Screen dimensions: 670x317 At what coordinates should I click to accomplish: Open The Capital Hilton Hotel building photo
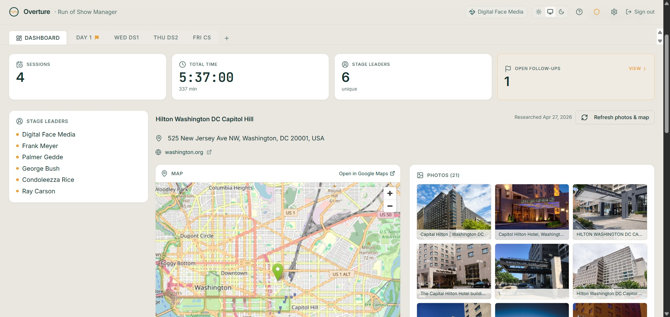tap(454, 271)
